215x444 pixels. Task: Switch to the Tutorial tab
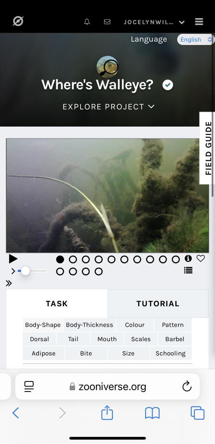point(158,304)
